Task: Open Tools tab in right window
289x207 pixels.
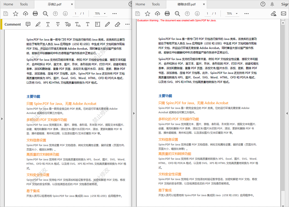Action: tap(156, 4)
